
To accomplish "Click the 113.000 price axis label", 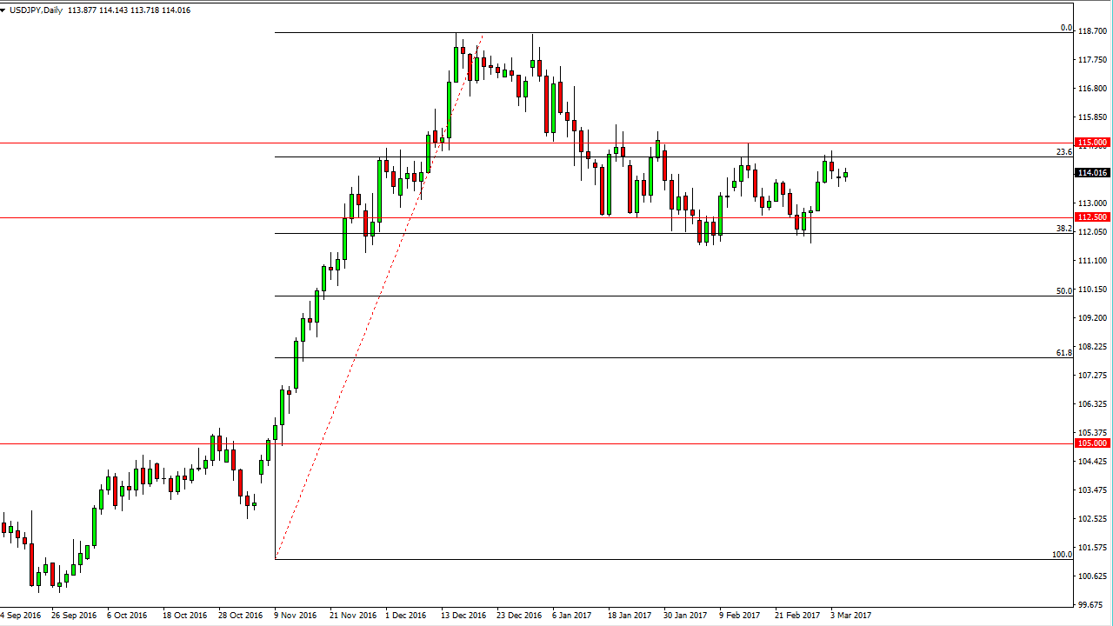I will [x=1091, y=203].
